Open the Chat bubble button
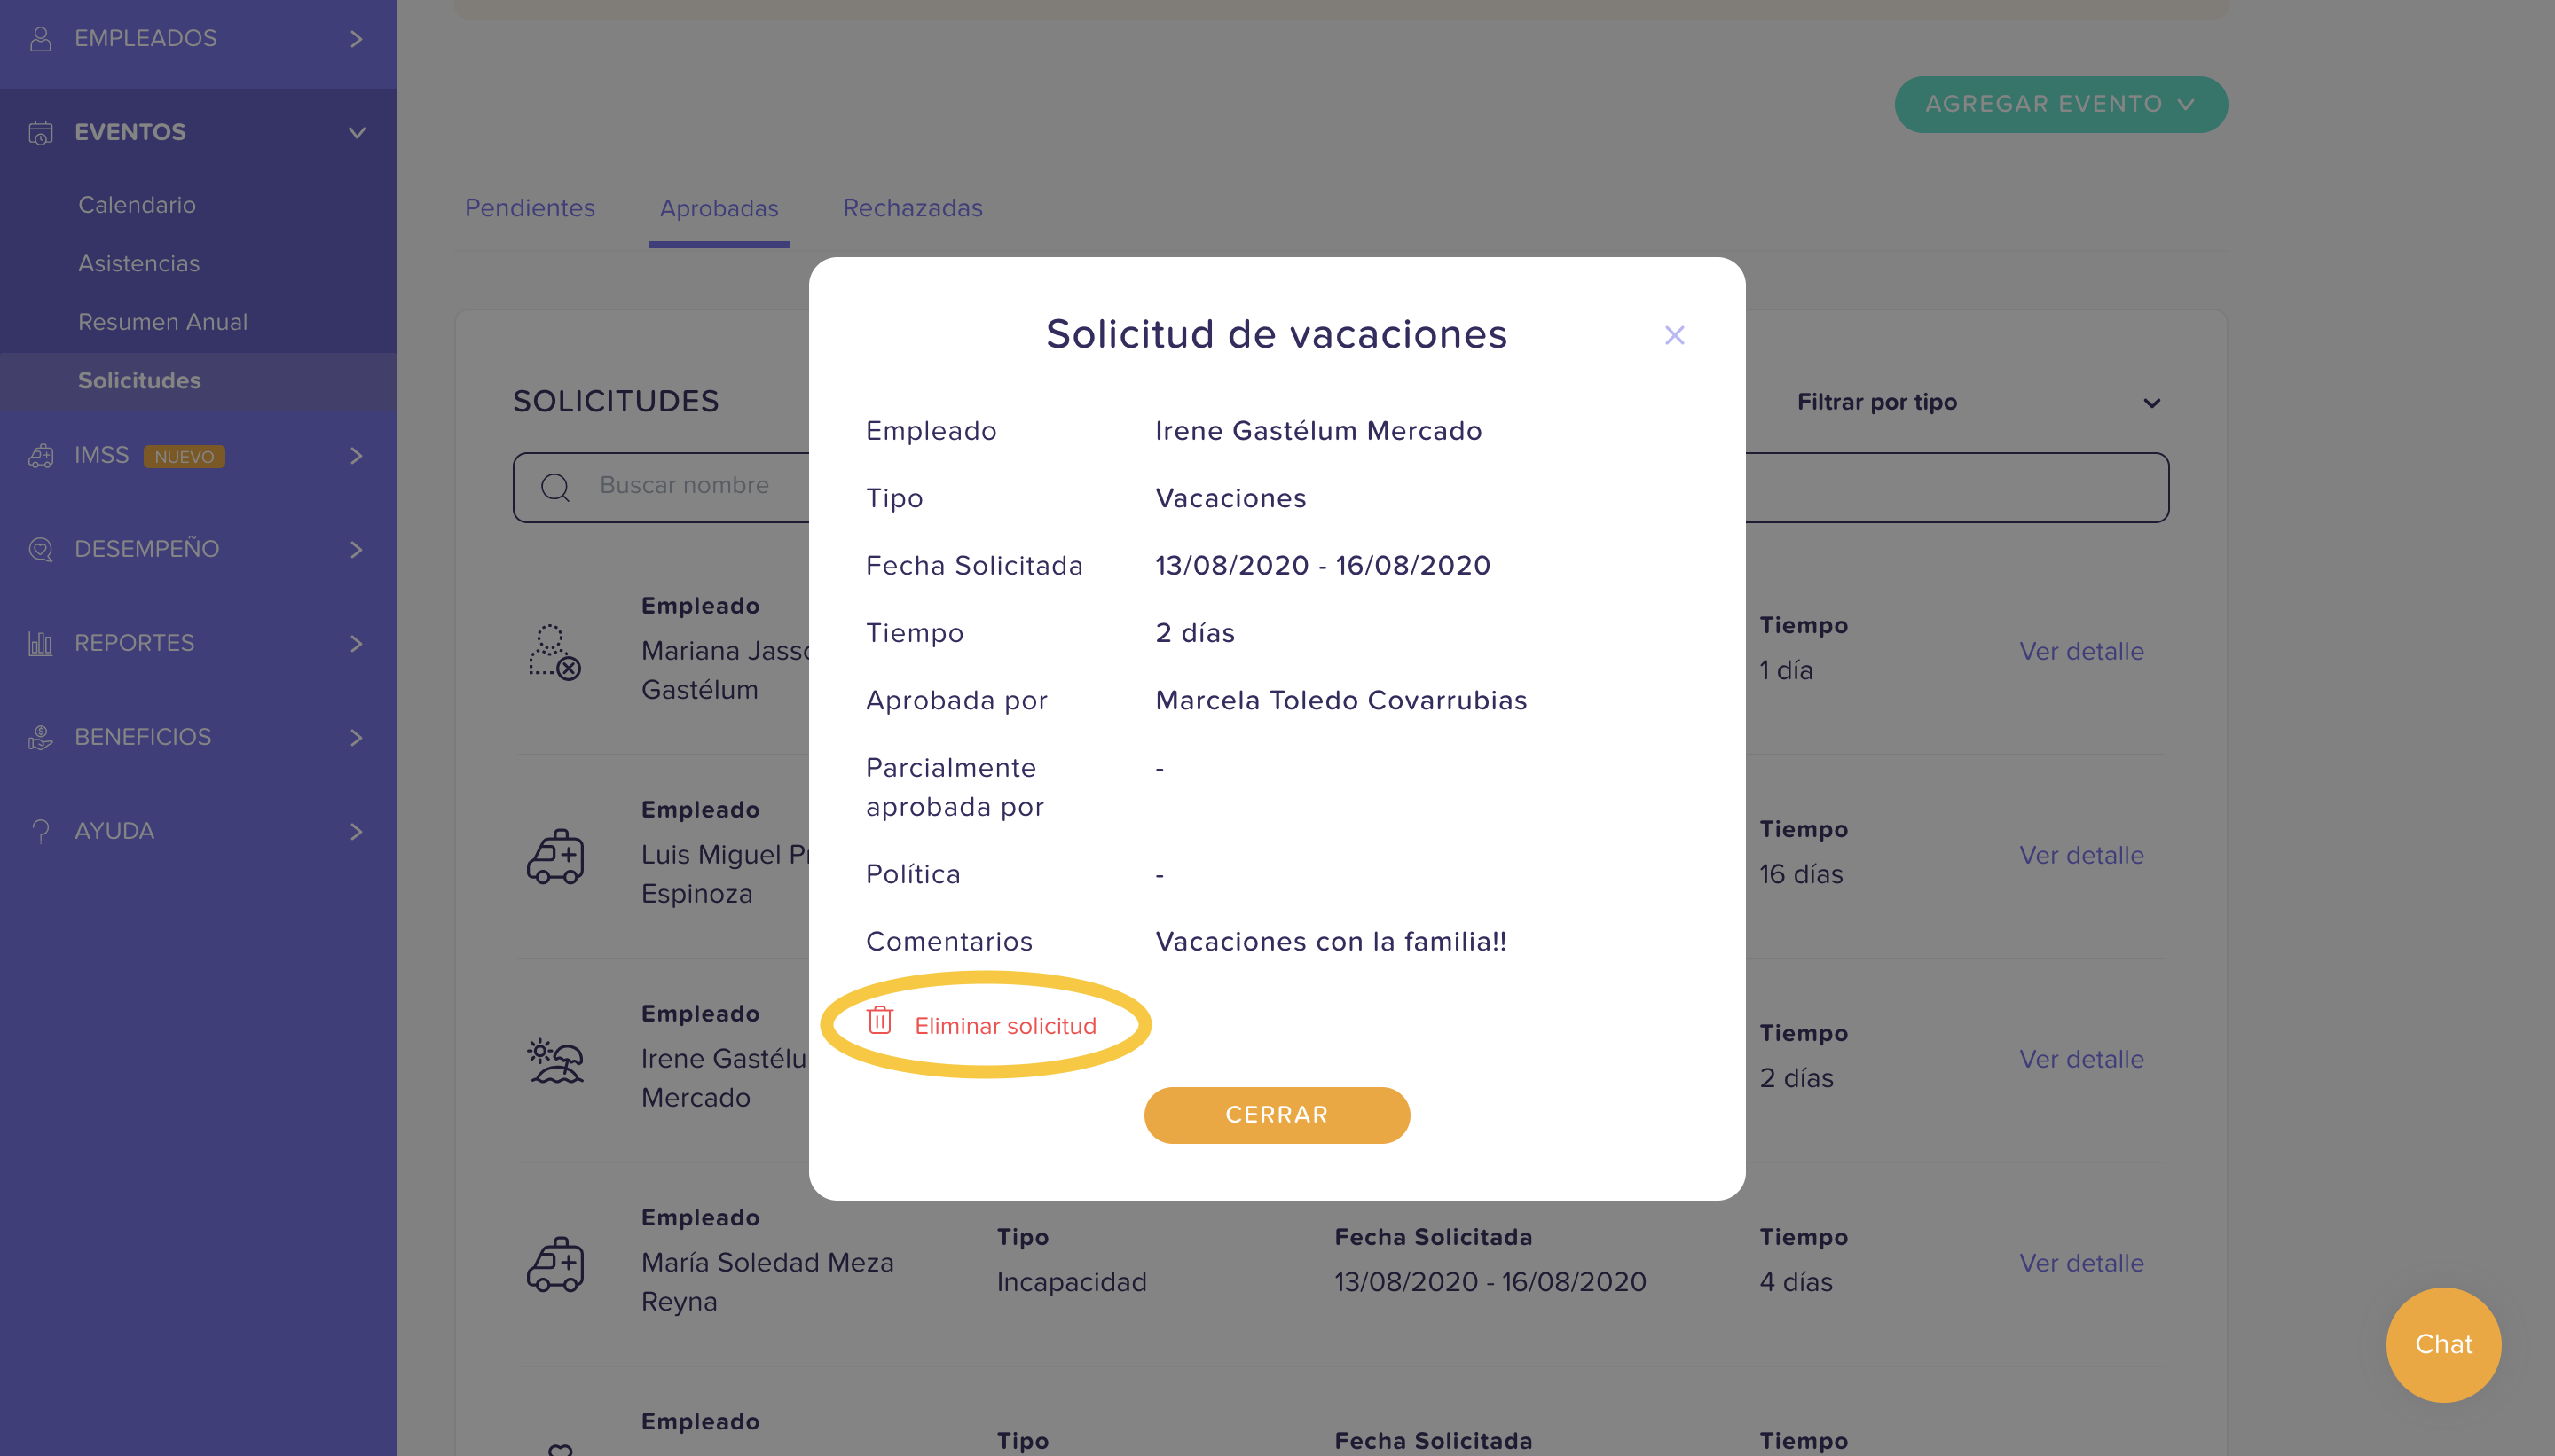 coord(2443,1344)
